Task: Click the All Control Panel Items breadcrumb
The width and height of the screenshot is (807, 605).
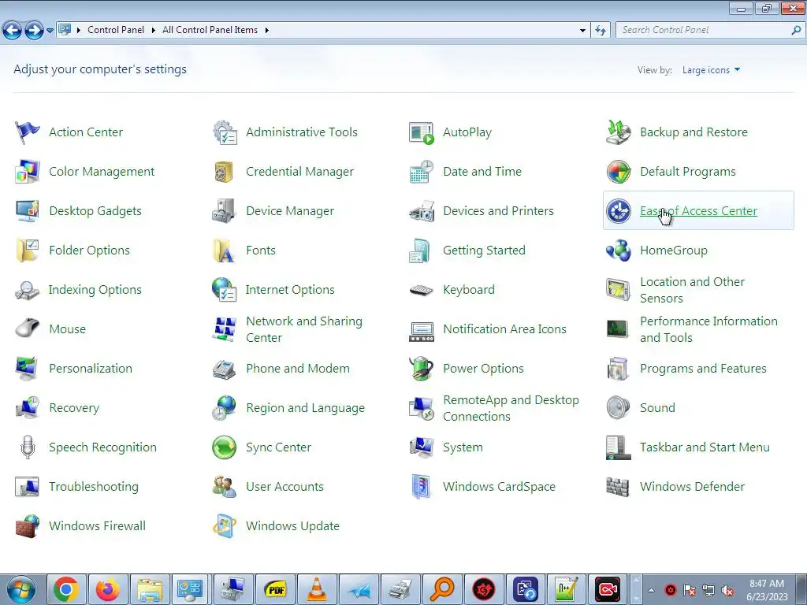Action: pos(210,30)
